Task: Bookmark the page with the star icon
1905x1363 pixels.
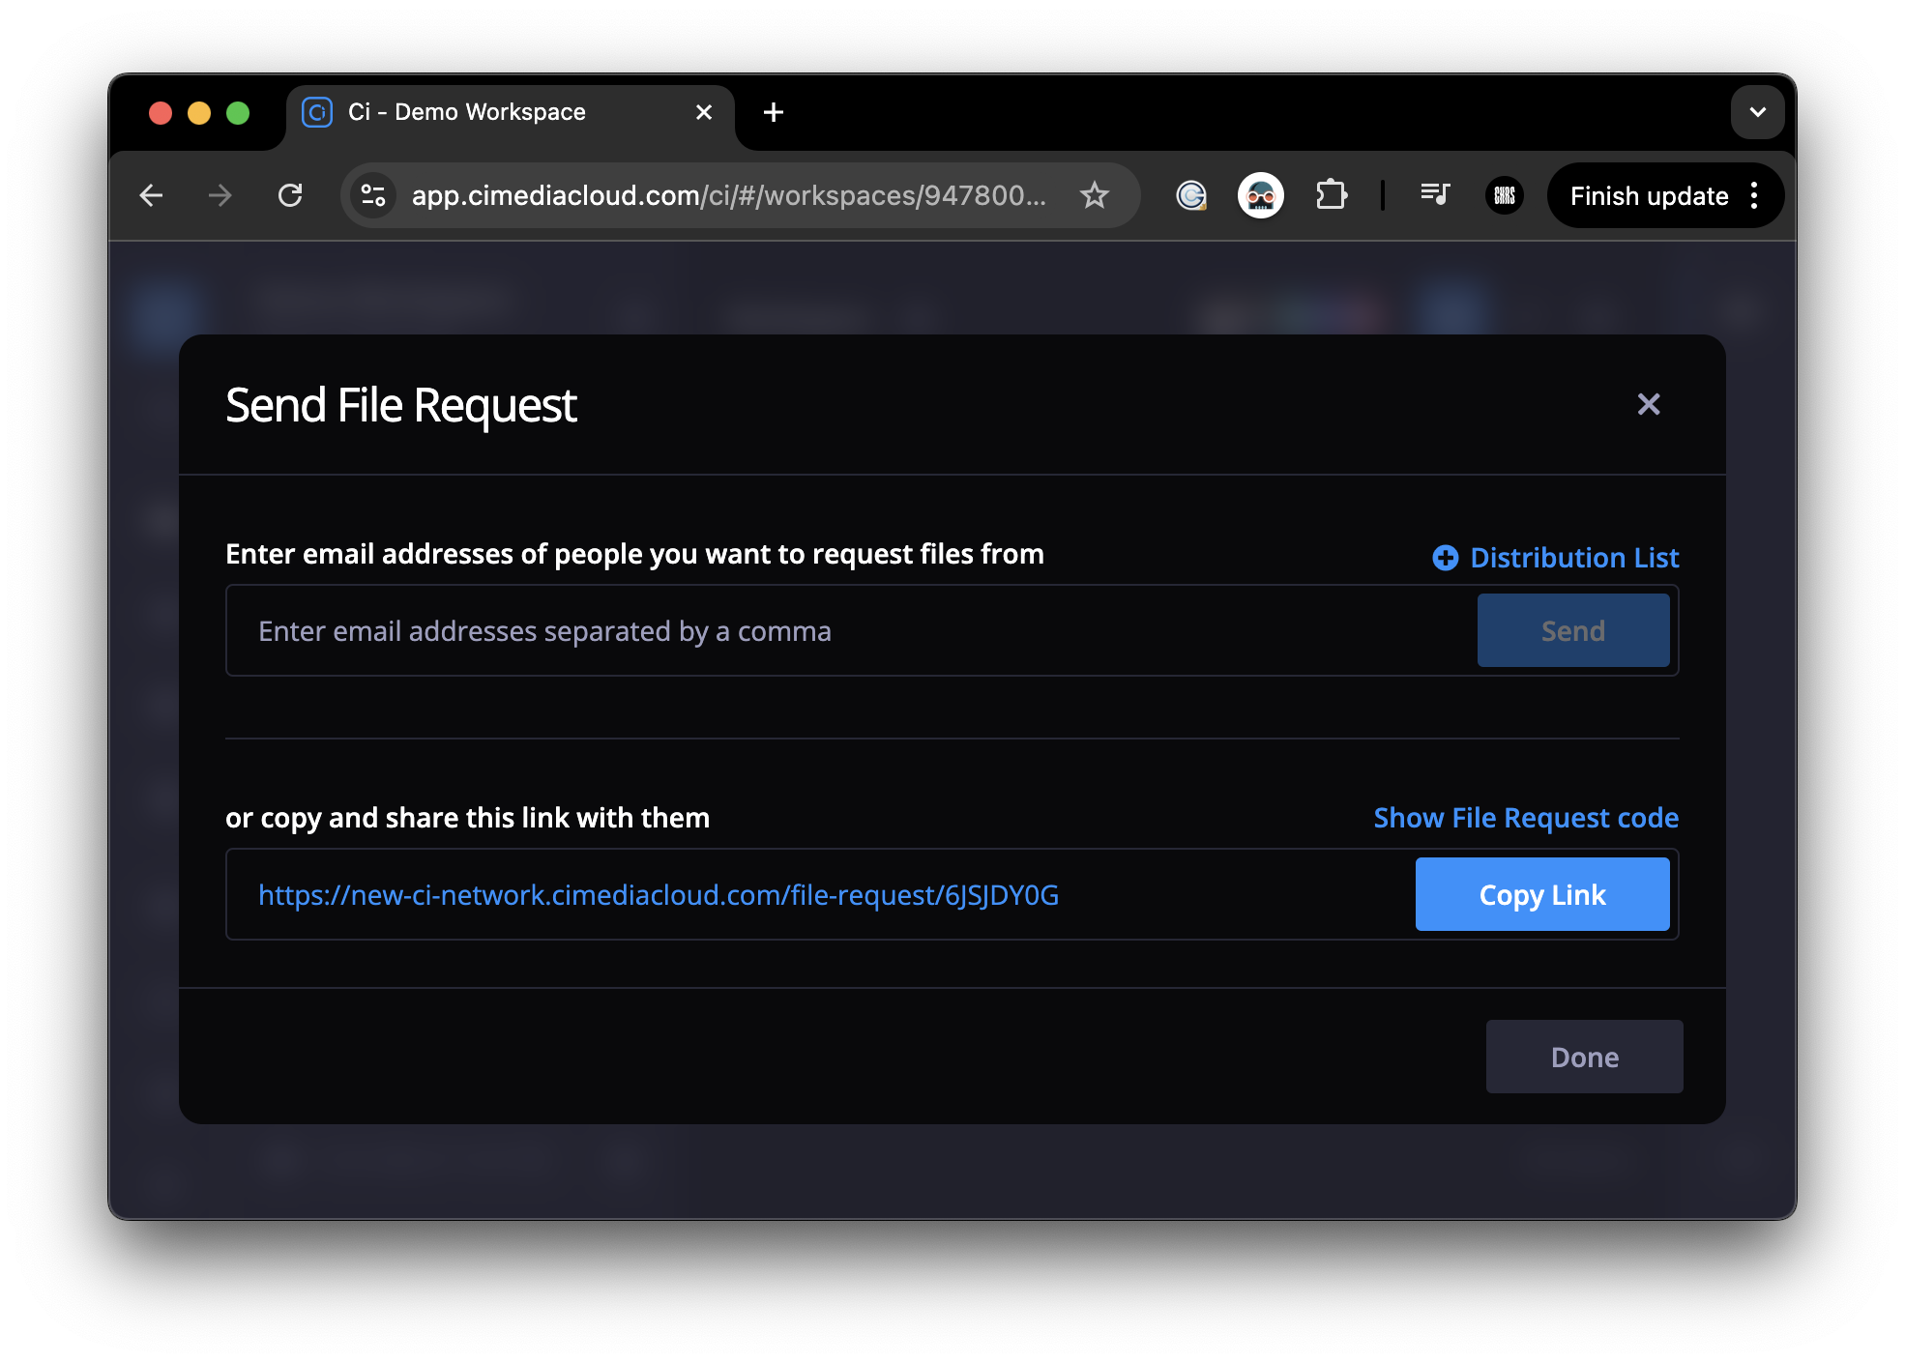Action: click(x=1095, y=195)
